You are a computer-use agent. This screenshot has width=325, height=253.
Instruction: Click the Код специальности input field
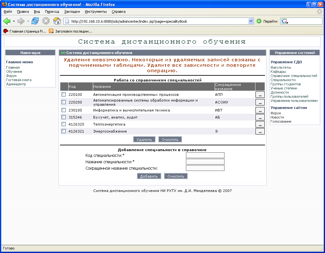click(x=205, y=155)
